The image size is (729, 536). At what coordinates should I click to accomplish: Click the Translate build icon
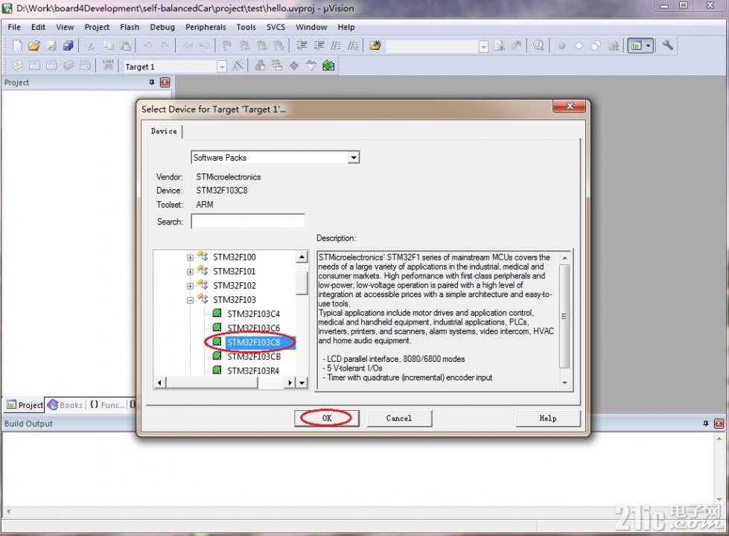(x=17, y=66)
